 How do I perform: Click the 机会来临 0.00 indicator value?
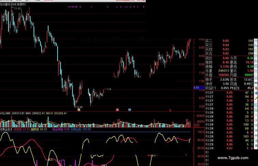61,129
